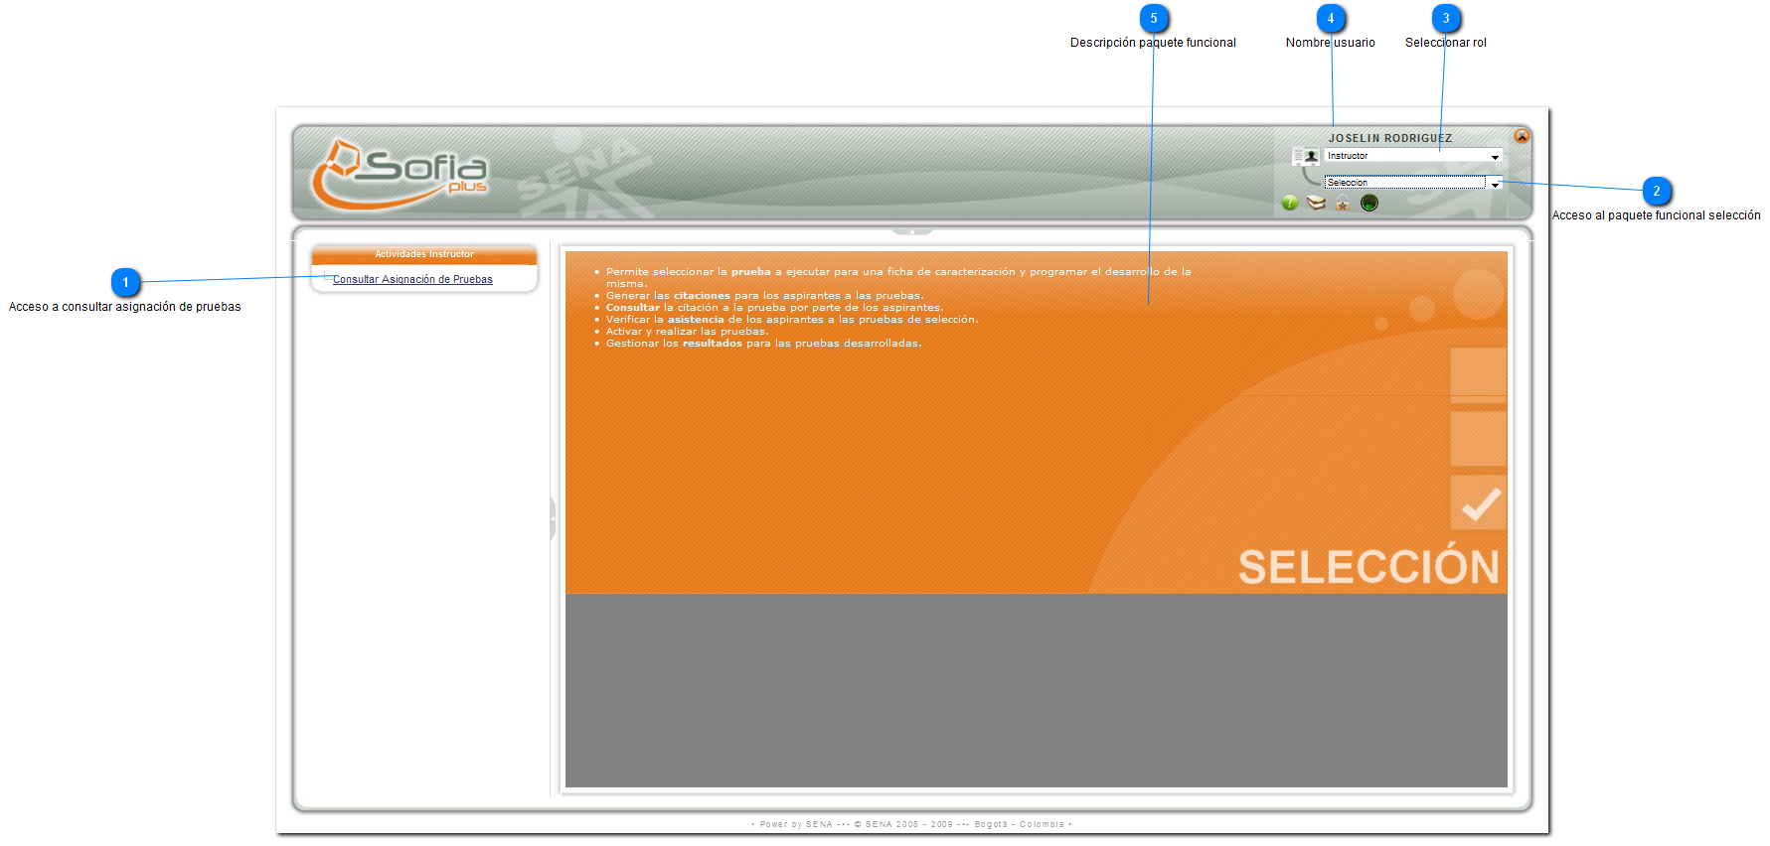Click the dark green radar gauge icon
Image resolution: width=1770 pixels, height=846 pixels.
click(1369, 204)
